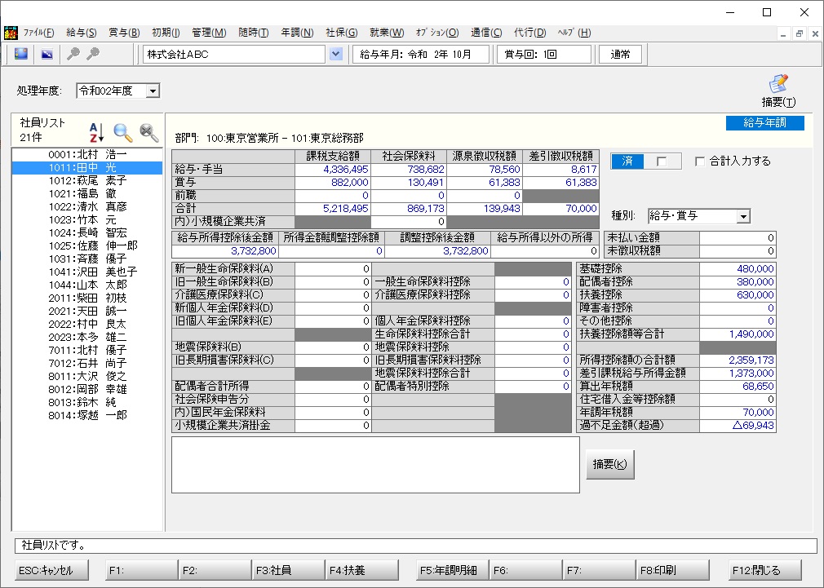Image resolution: width=824 pixels, height=588 pixels.
Task: Sort employee list with A-Z icon
Action: pos(96,132)
